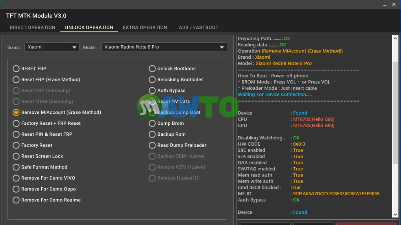Click the 'SBC enabled : True' log line
Viewport: 401px width, 225px height.
click(270, 150)
